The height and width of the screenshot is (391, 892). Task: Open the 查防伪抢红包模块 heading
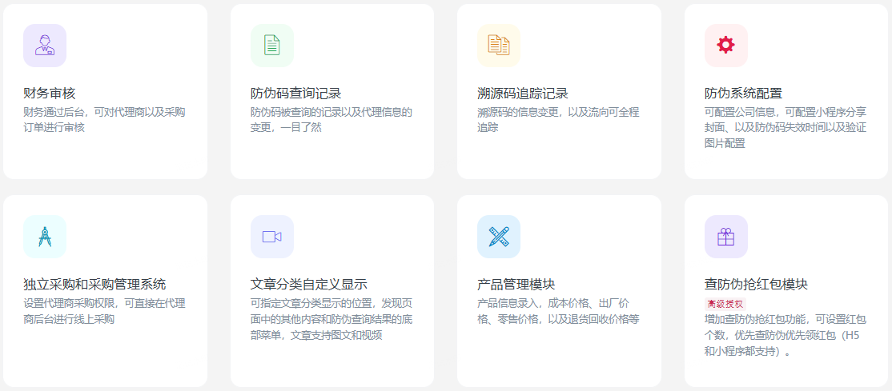(756, 285)
